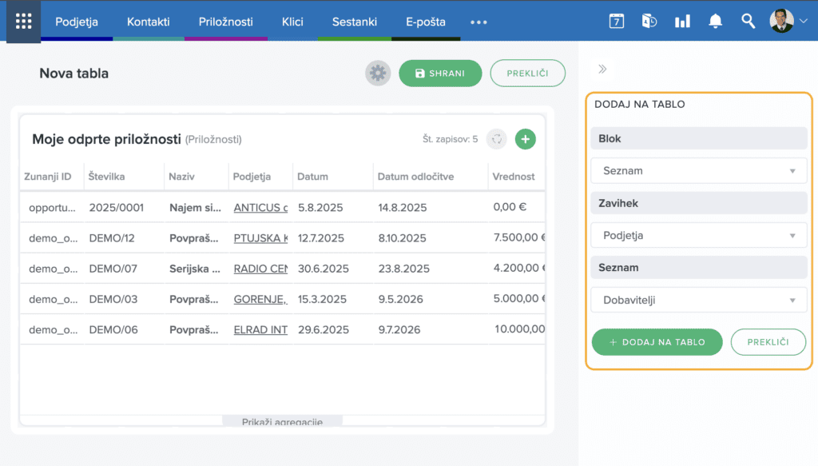Expand the Blok dropdown showing Seznam

point(699,171)
